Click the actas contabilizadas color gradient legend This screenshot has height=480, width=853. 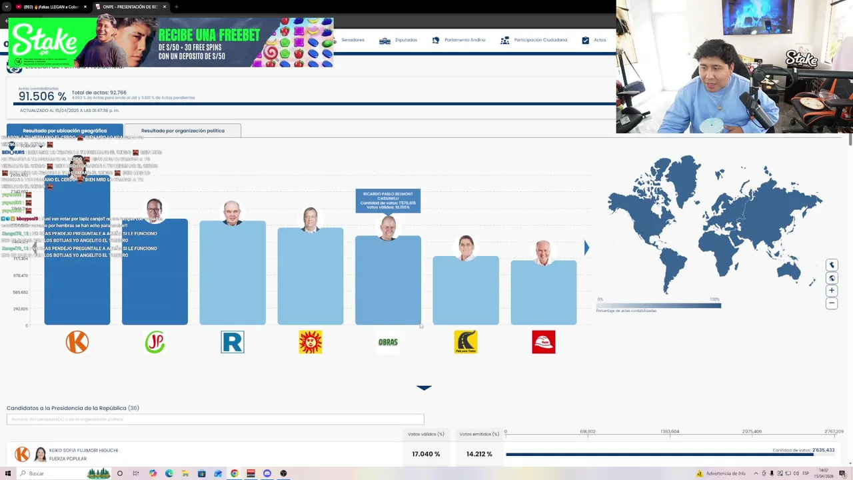coord(658,305)
